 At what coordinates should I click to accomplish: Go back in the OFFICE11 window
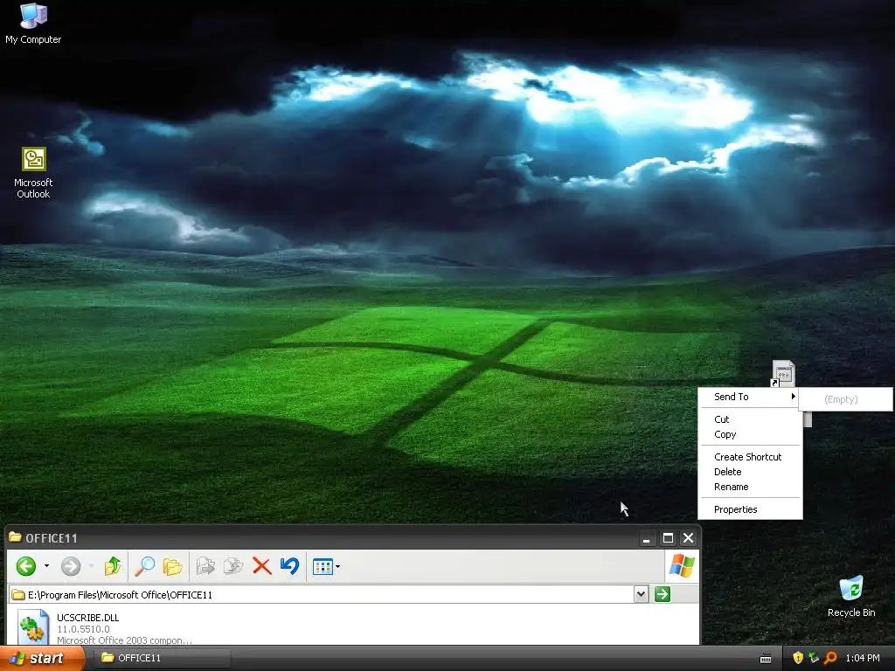(26, 566)
